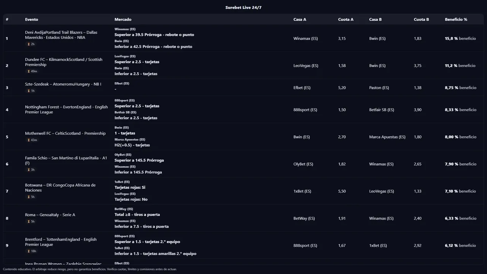This screenshot has width=487, height=274.
Task: Click the Casa B column header
Action: click(375, 19)
